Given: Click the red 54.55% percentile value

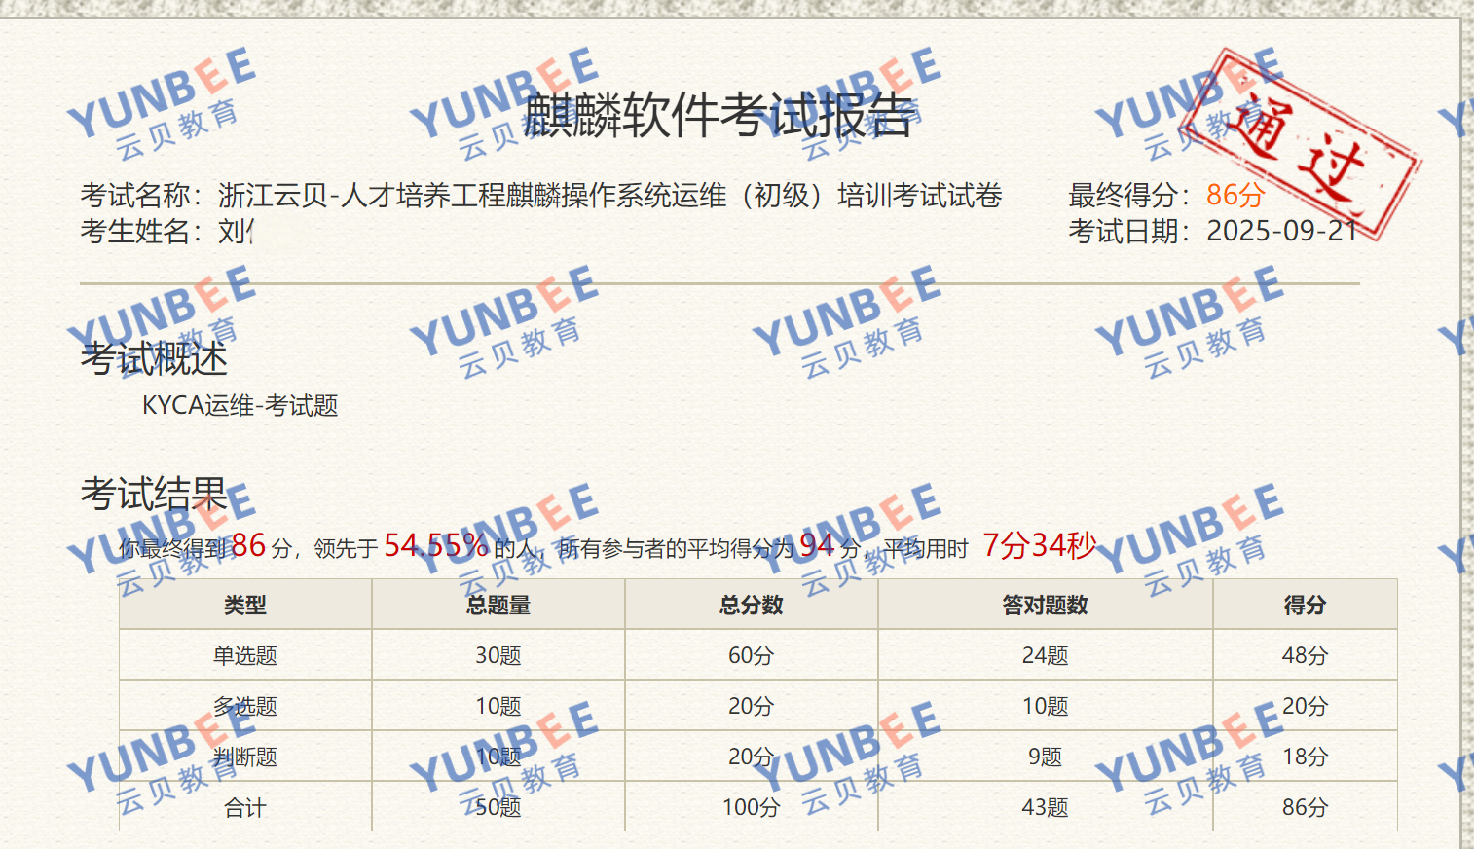Looking at the screenshot, I should 435,545.
